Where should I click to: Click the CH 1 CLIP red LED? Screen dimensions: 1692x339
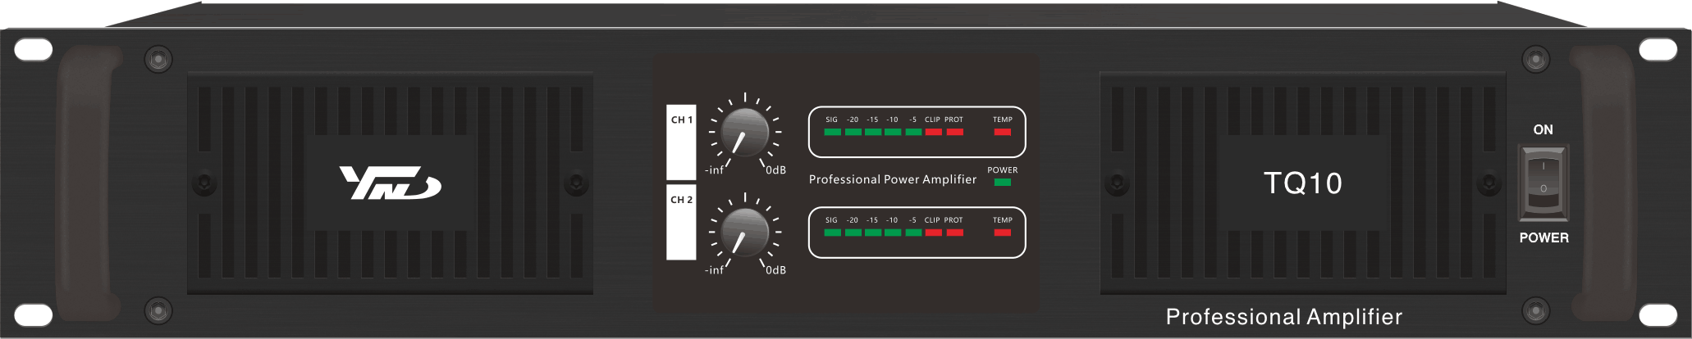pyautogui.click(x=933, y=132)
